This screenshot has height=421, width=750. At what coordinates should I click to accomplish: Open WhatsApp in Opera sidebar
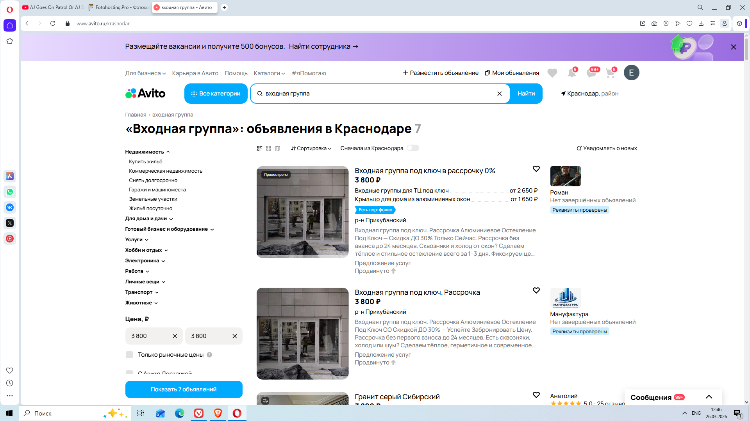click(x=10, y=192)
